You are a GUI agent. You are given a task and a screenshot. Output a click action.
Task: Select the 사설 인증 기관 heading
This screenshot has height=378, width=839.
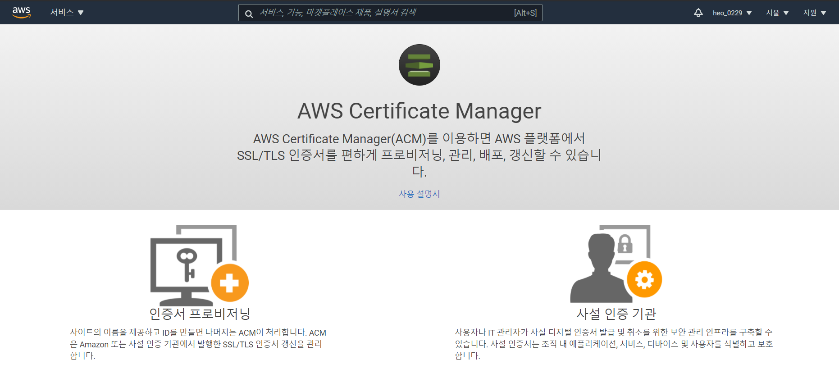pos(616,314)
